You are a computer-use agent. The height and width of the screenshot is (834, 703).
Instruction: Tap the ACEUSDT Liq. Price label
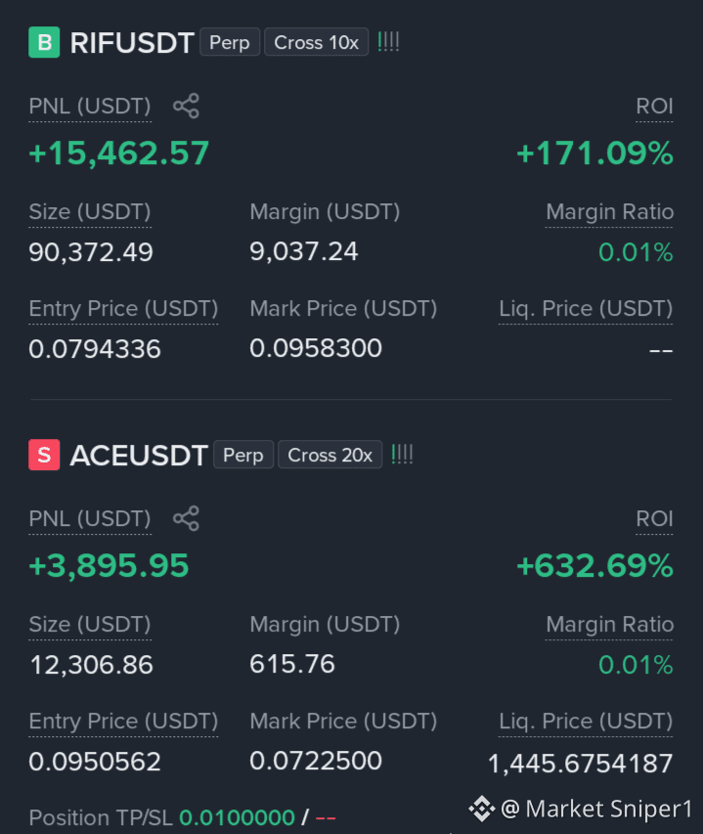(x=586, y=722)
